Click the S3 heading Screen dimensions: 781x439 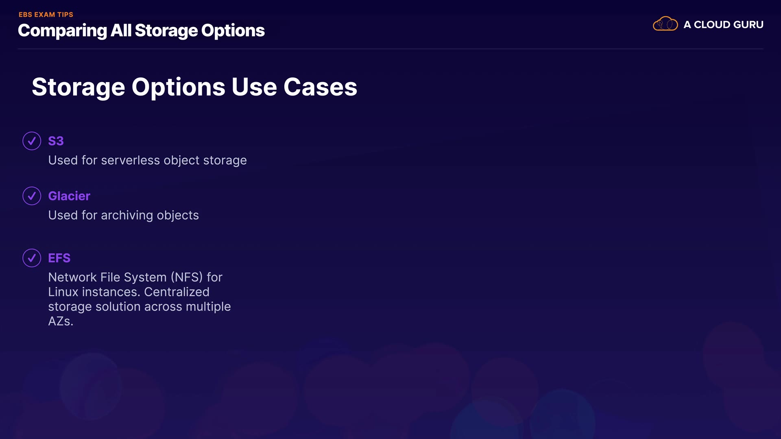56,141
